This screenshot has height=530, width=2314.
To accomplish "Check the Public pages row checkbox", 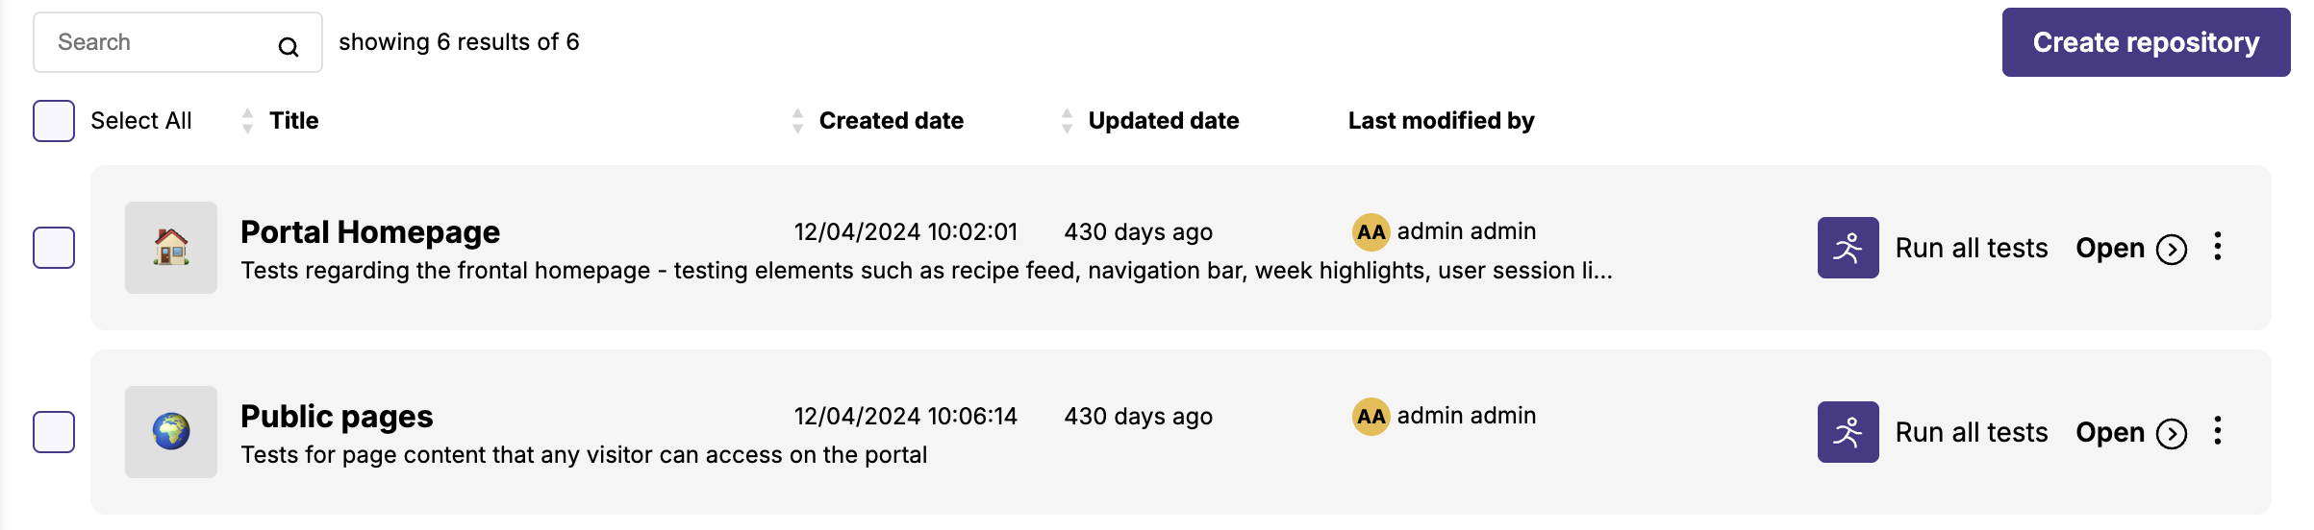I will coord(54,432).
